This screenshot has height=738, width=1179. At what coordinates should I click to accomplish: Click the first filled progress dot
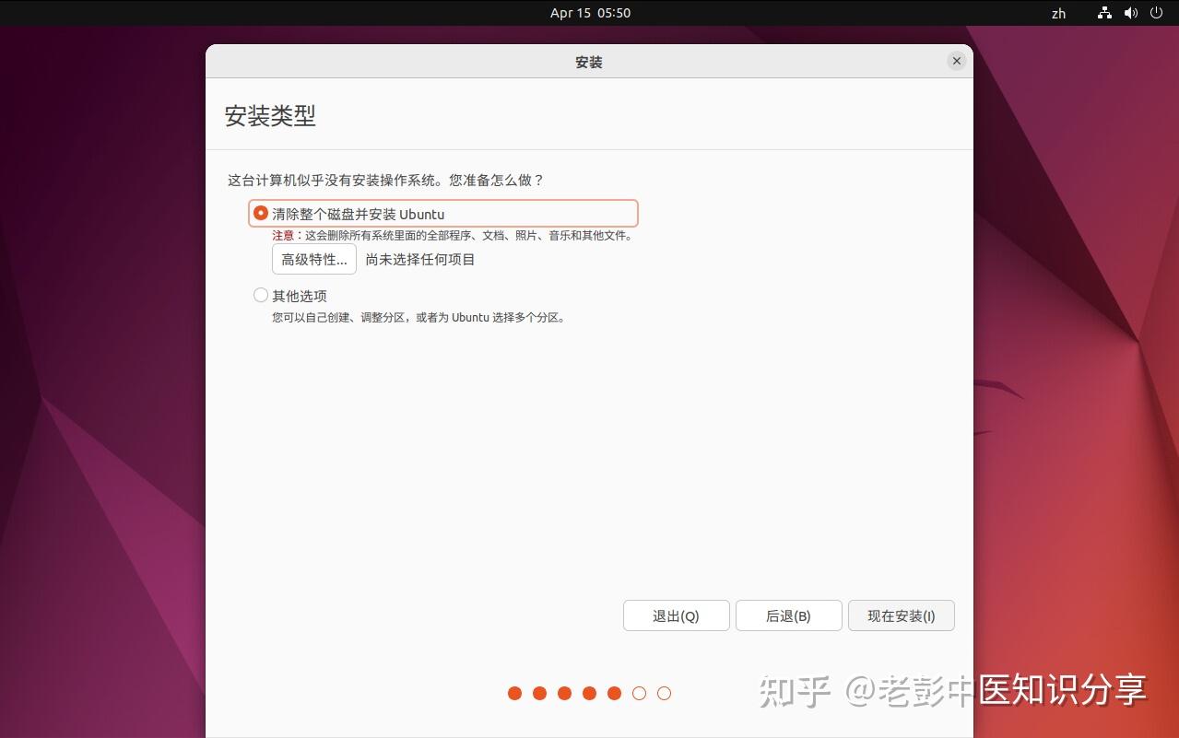(514, 693)
